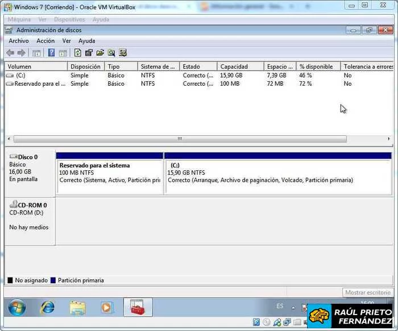Click the Refresh toolbar icon

(78, 53)
